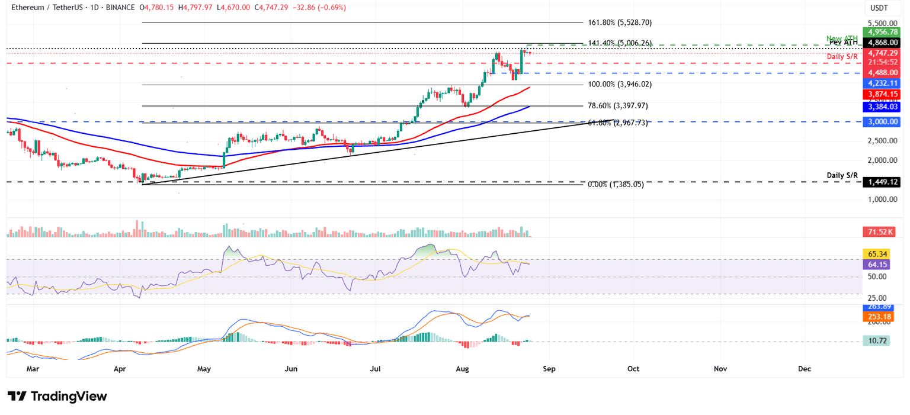910x415 pixels.
Task: Click the current price label 4,747.29
Action: point(883,53)
